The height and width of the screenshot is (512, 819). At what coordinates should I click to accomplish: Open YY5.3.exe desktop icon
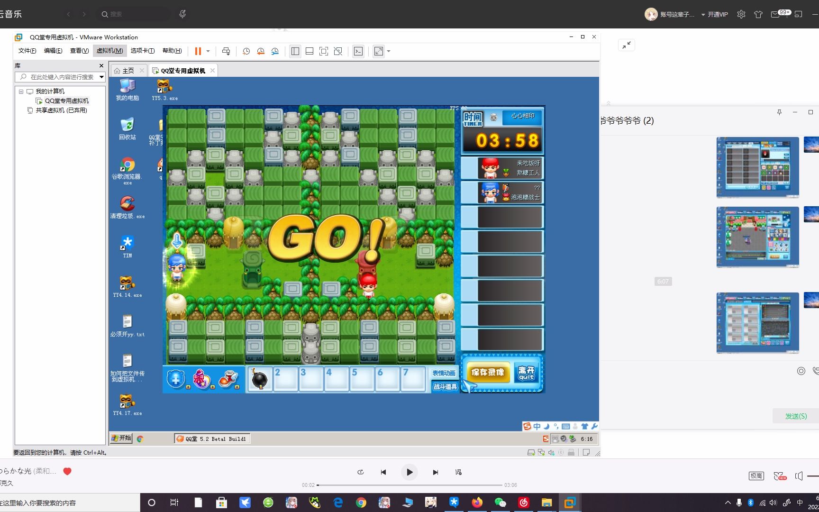pos(164,90)
